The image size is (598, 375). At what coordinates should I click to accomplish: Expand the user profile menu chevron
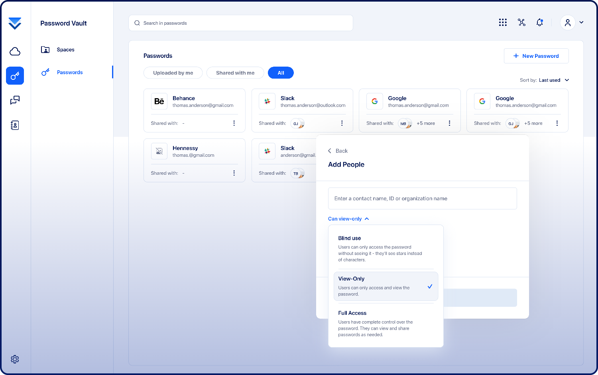coord(581,23)
